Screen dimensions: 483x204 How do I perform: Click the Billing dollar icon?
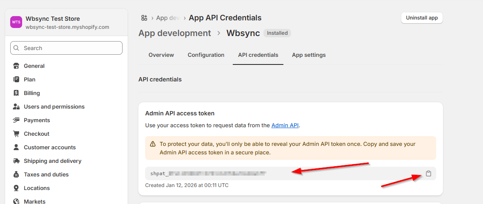click(x=16, y=93)
